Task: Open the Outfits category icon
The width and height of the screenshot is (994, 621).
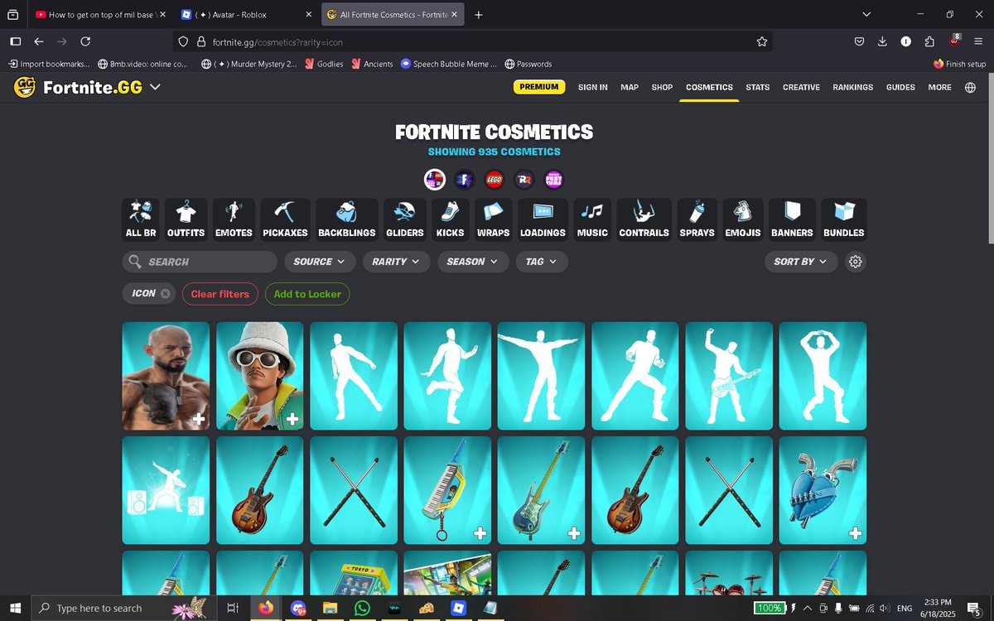Action: coord(186,219)
